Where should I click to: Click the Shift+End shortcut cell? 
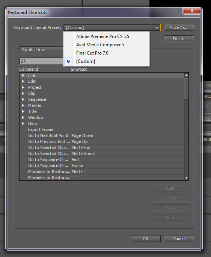click(x=81, y=148)
